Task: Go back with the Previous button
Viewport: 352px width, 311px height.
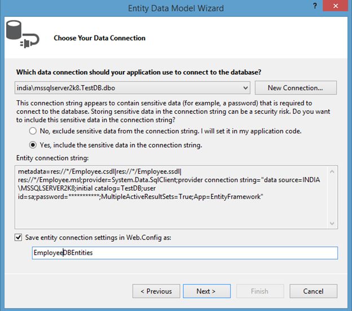Action: (156, 291)
